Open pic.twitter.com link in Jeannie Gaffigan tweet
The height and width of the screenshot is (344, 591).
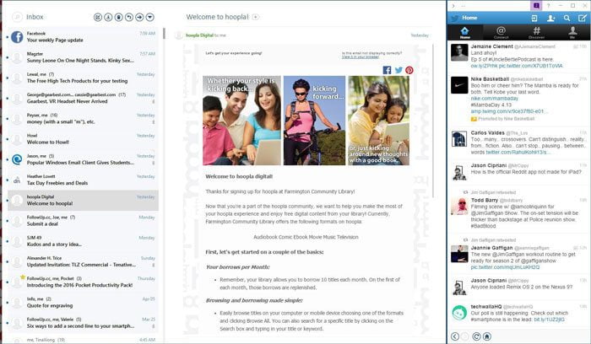[x=505, y=267]
